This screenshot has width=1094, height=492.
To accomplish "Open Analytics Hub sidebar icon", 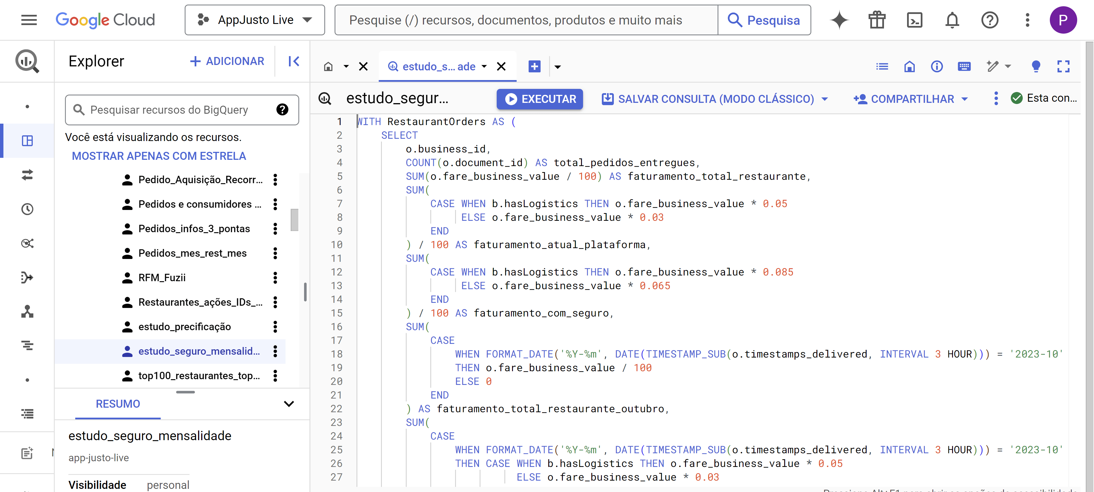I will coord(27,243).
